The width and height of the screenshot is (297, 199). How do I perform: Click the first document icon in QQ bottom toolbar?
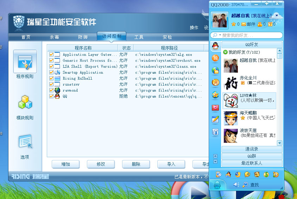[x=219, y=174]
